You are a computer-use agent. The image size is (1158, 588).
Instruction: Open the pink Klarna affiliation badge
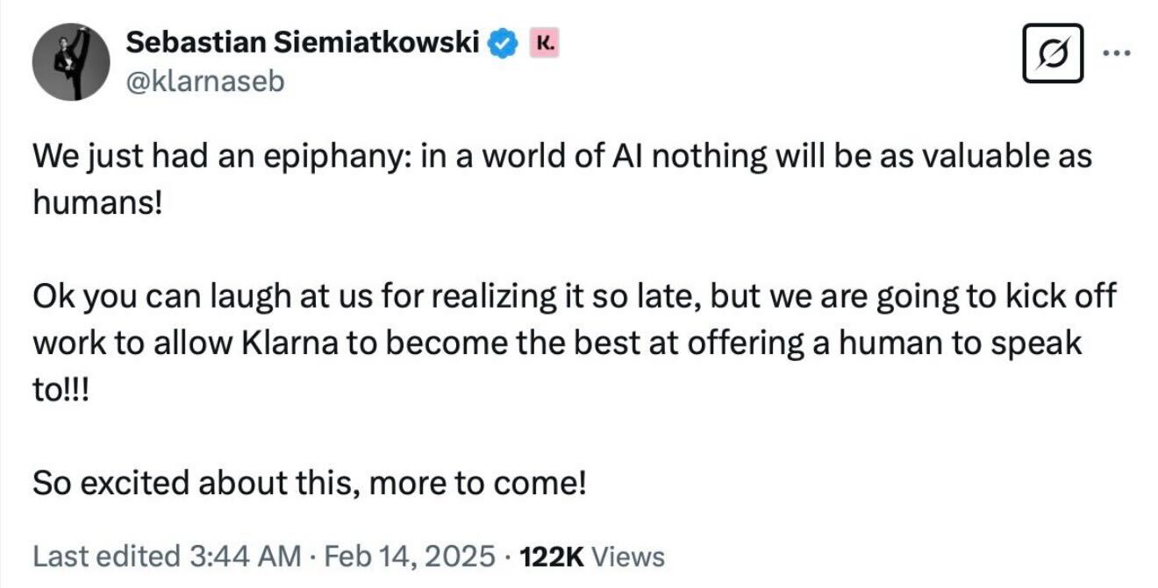(544, 42)
